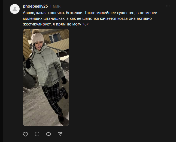Click the pom-pom hat in the photo
The height and width of the screenshot is (142, 176).
[x=37, y=36]
